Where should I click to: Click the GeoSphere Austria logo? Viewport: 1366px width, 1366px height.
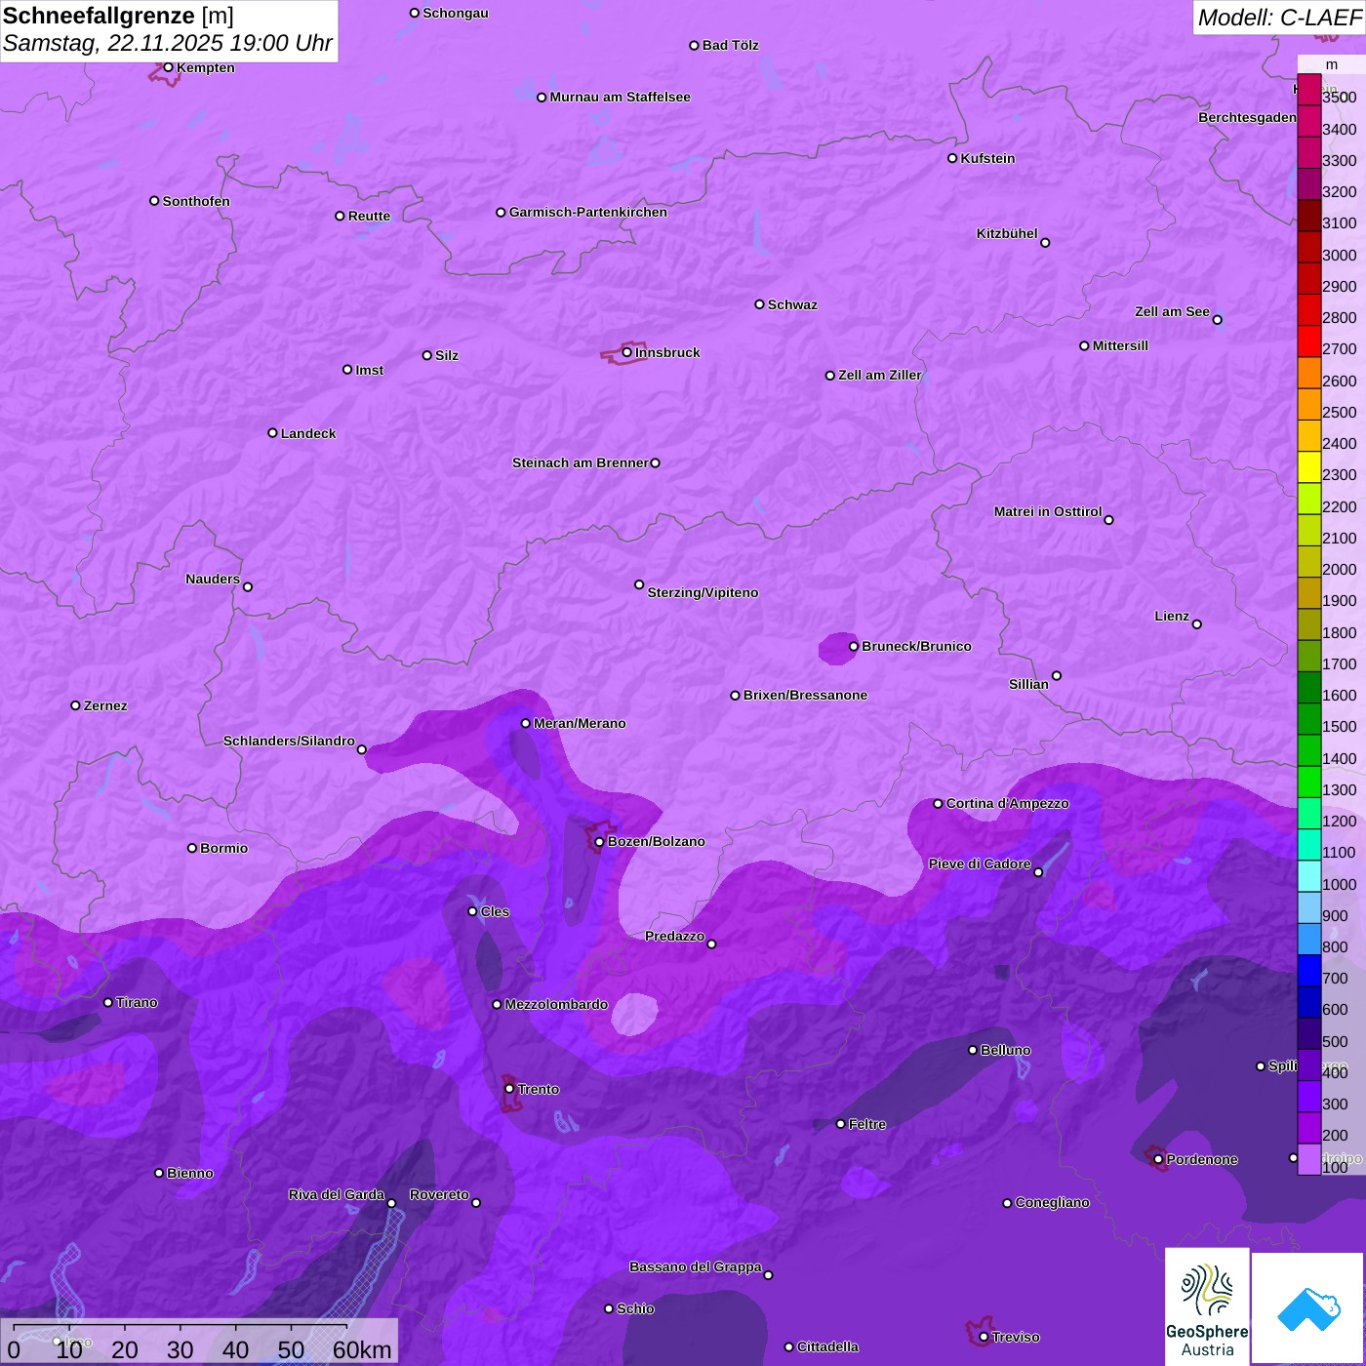pyautogui.click(x=1207, y=1306)
